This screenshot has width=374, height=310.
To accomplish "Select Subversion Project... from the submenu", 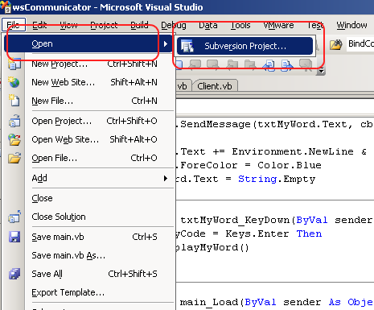I will click(x=245, y=46).
